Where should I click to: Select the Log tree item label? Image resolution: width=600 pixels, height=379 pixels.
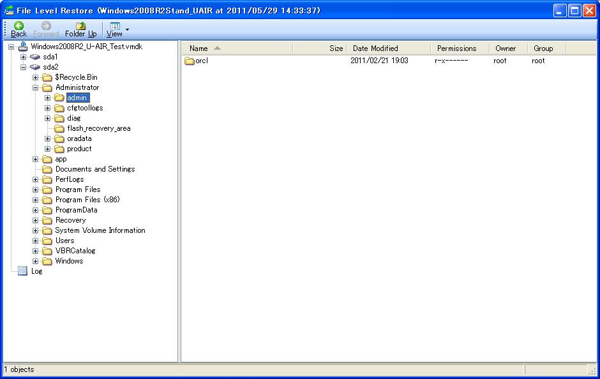37,271
